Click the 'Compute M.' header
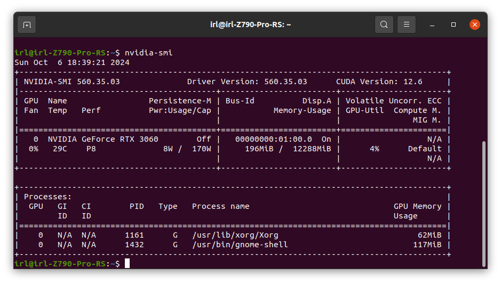The height and width of the screenshot is (284, 501). (x=417, y=110)
